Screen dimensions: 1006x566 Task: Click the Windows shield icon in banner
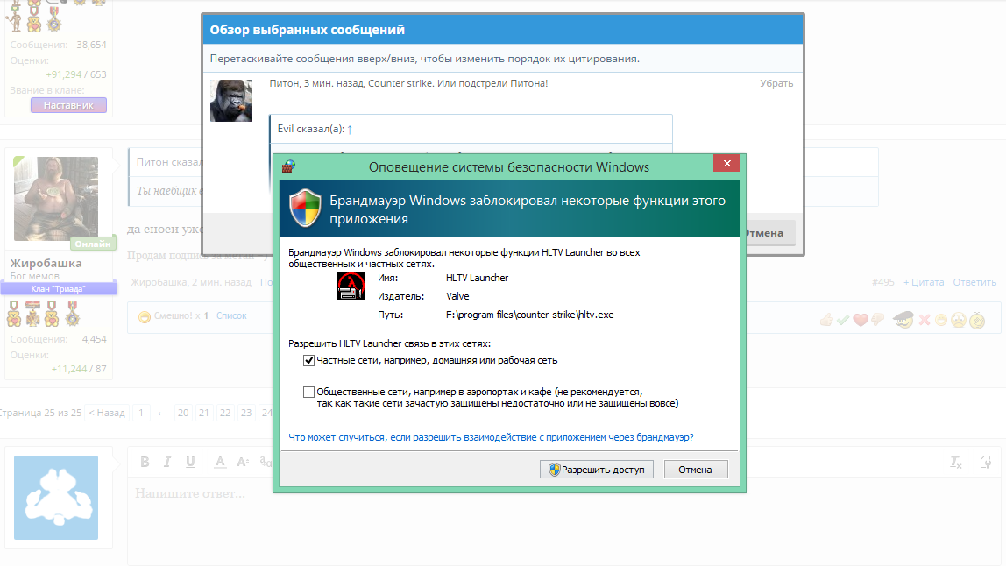[305, 208]
